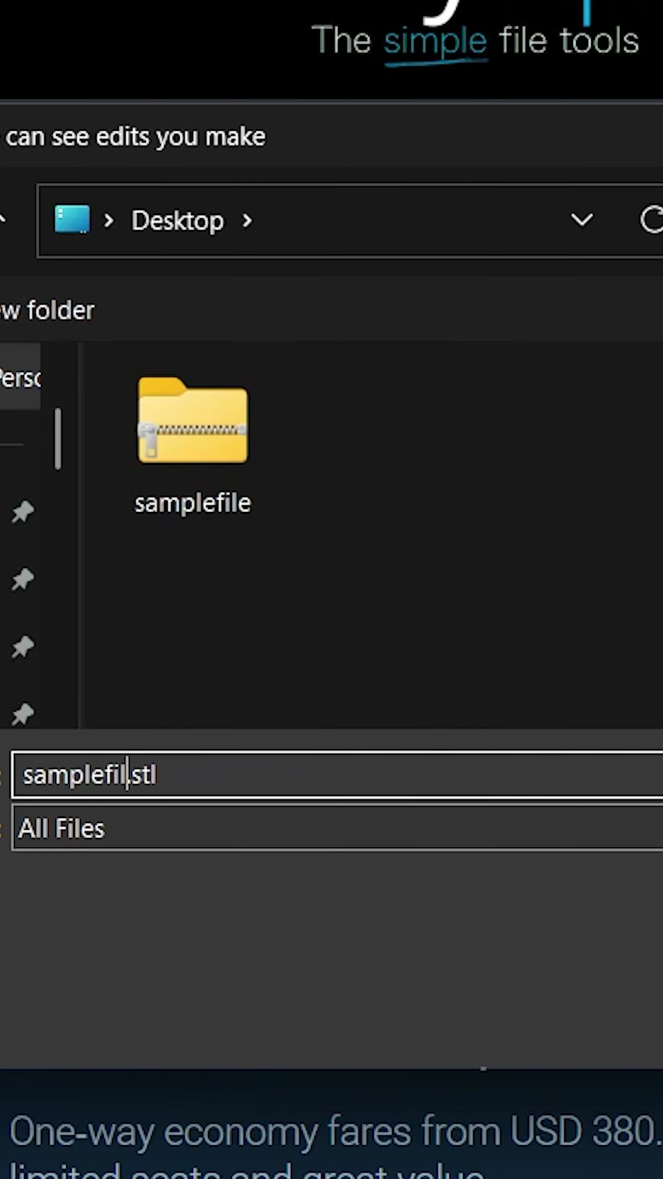The height and width of the screenshot is (1179, 663).
Task: Click the third pin icon in sidebar
Action: (x=23, y=647)
